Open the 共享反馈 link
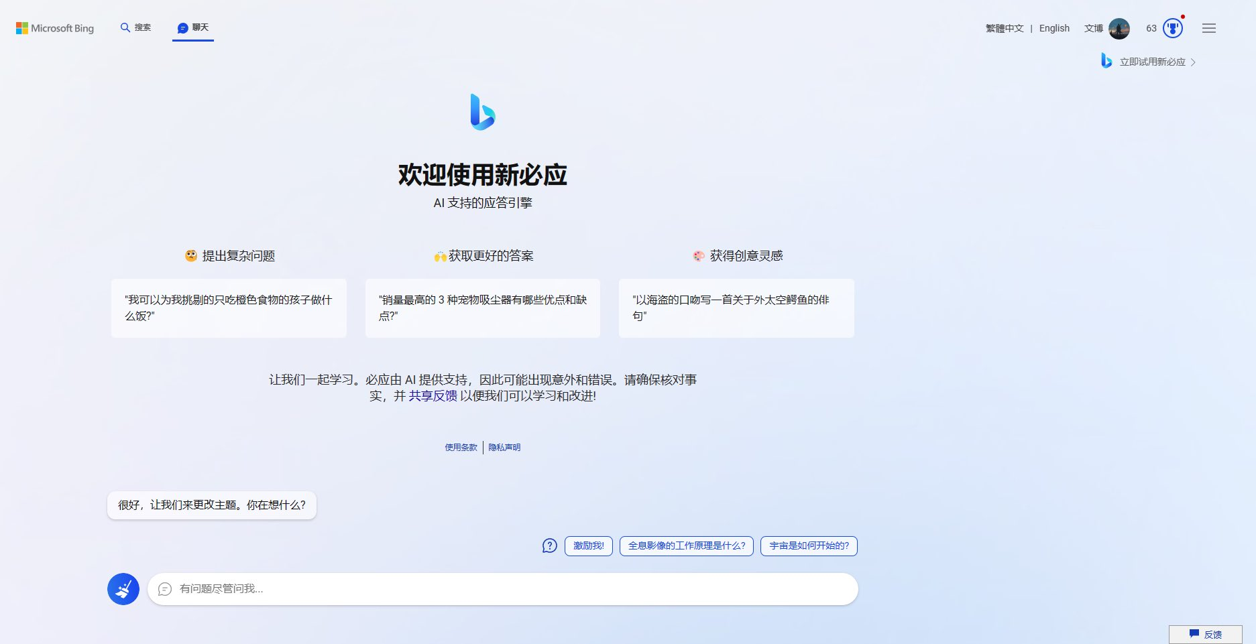1256x644 pixels. [433, 396]
